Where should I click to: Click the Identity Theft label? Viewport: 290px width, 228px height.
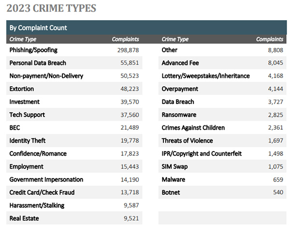(x=28, y=141)
